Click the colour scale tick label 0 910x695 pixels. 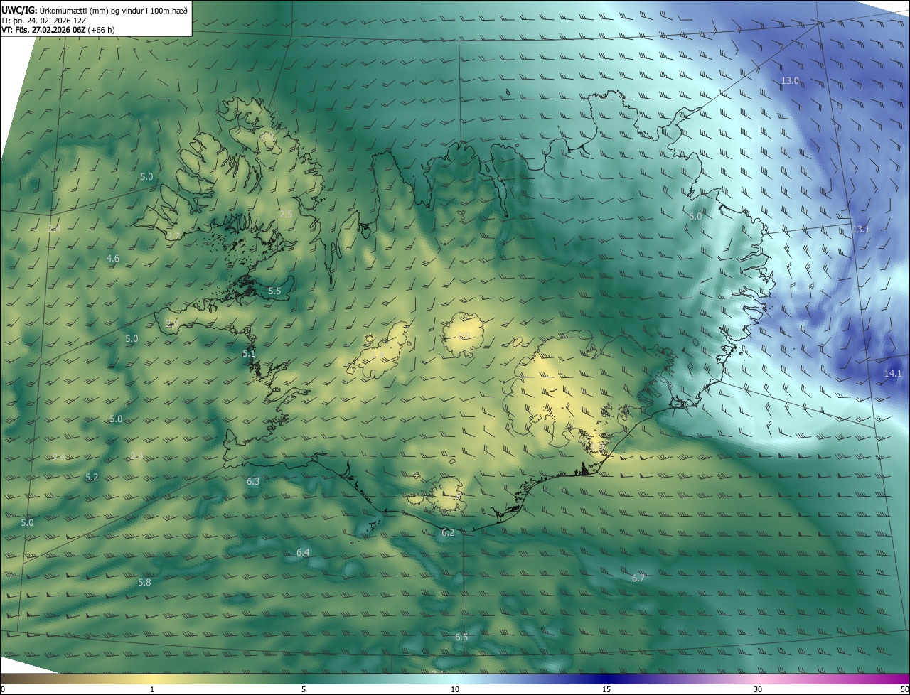coord(3,690)
